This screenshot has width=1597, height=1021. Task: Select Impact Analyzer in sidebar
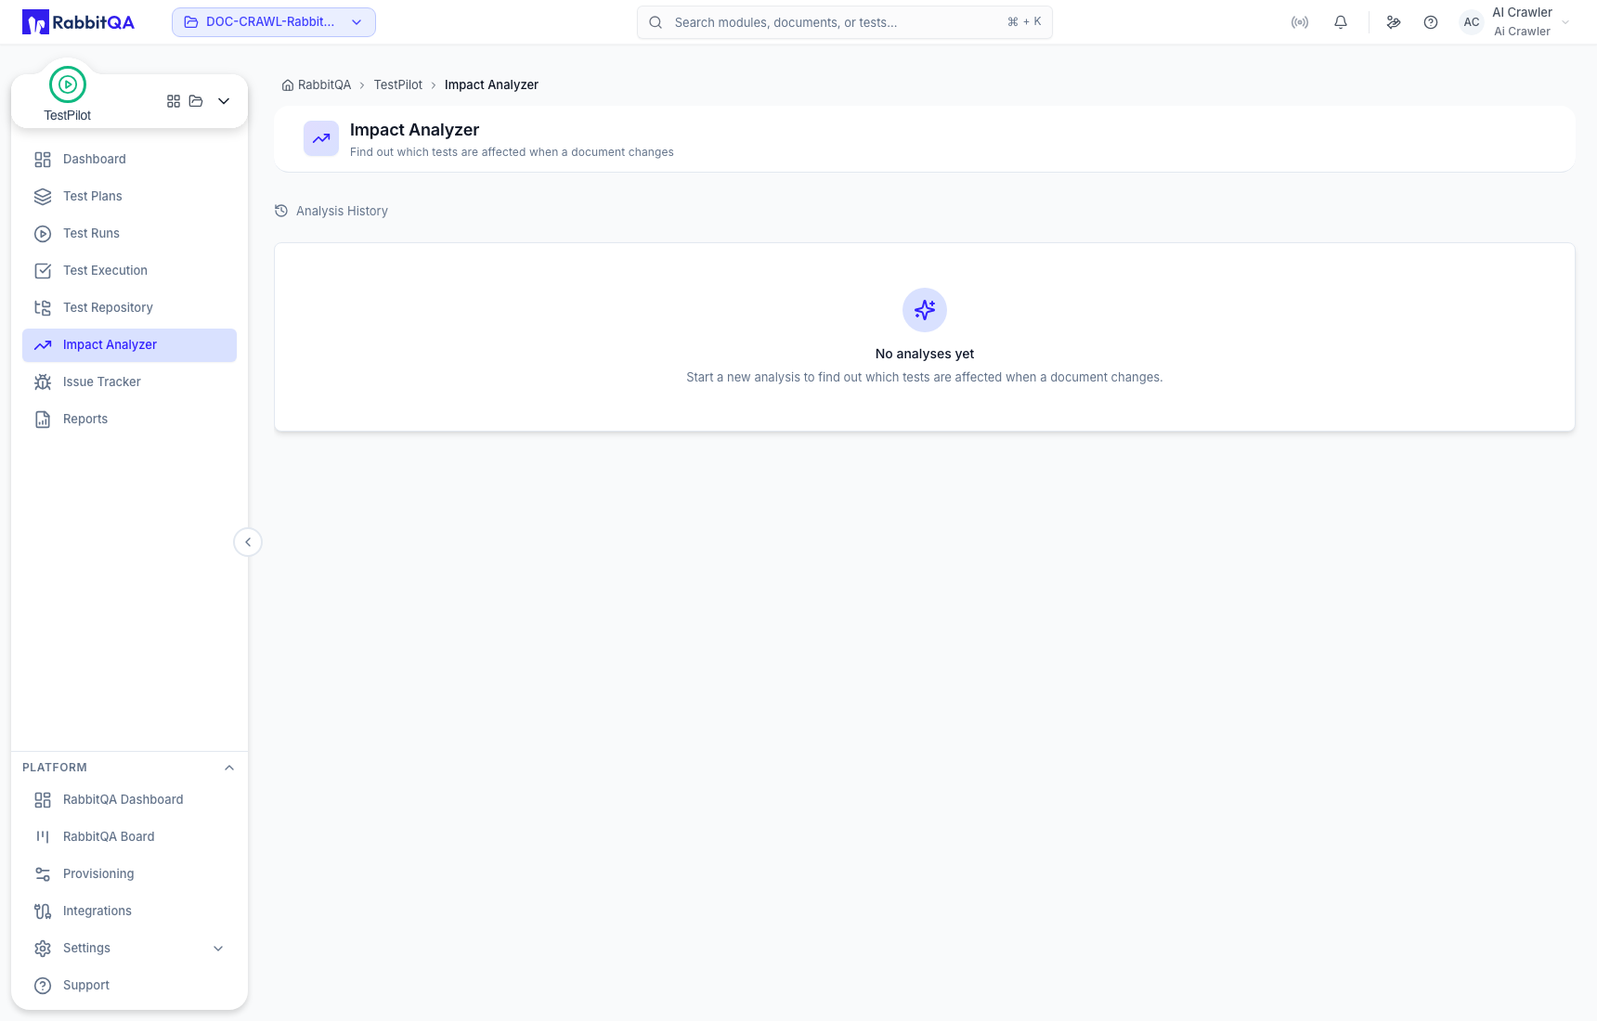[129, 345]
